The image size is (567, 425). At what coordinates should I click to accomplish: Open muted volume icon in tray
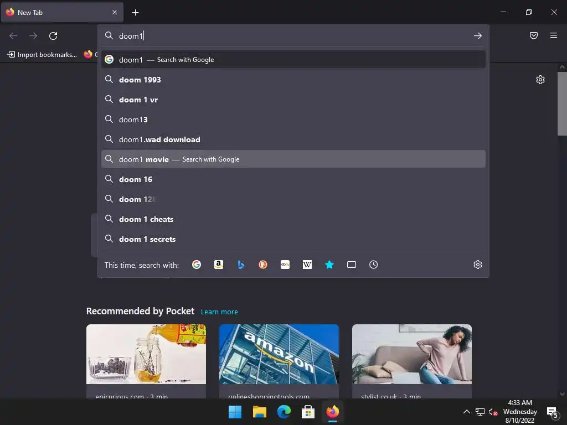click(493, 412)
